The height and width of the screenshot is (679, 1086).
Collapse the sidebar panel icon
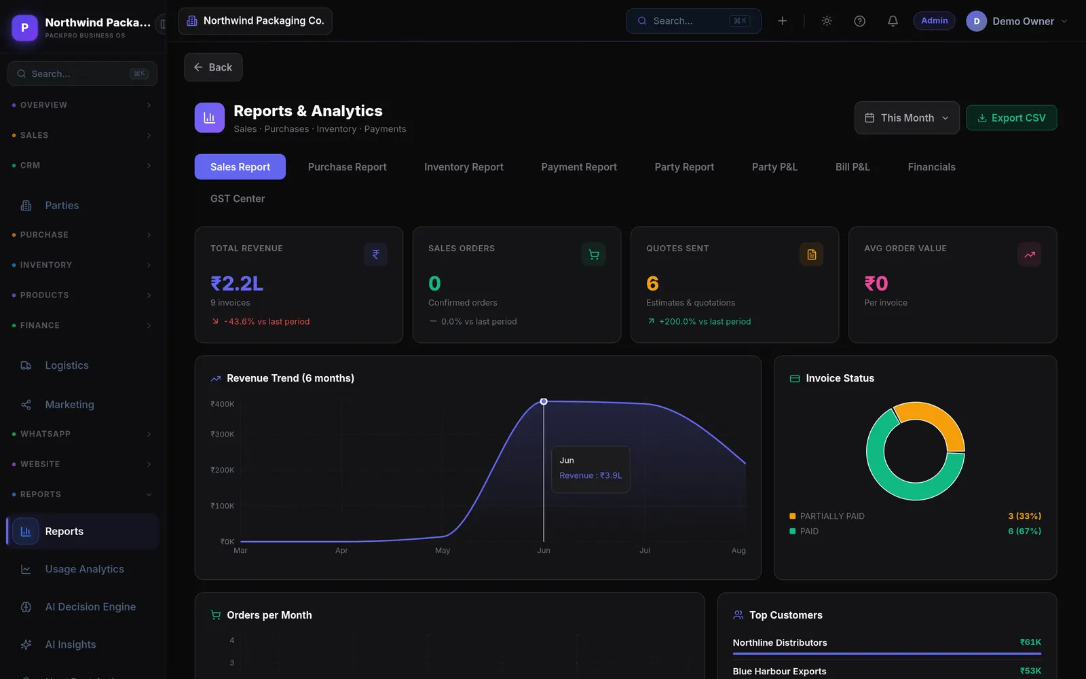162,24
